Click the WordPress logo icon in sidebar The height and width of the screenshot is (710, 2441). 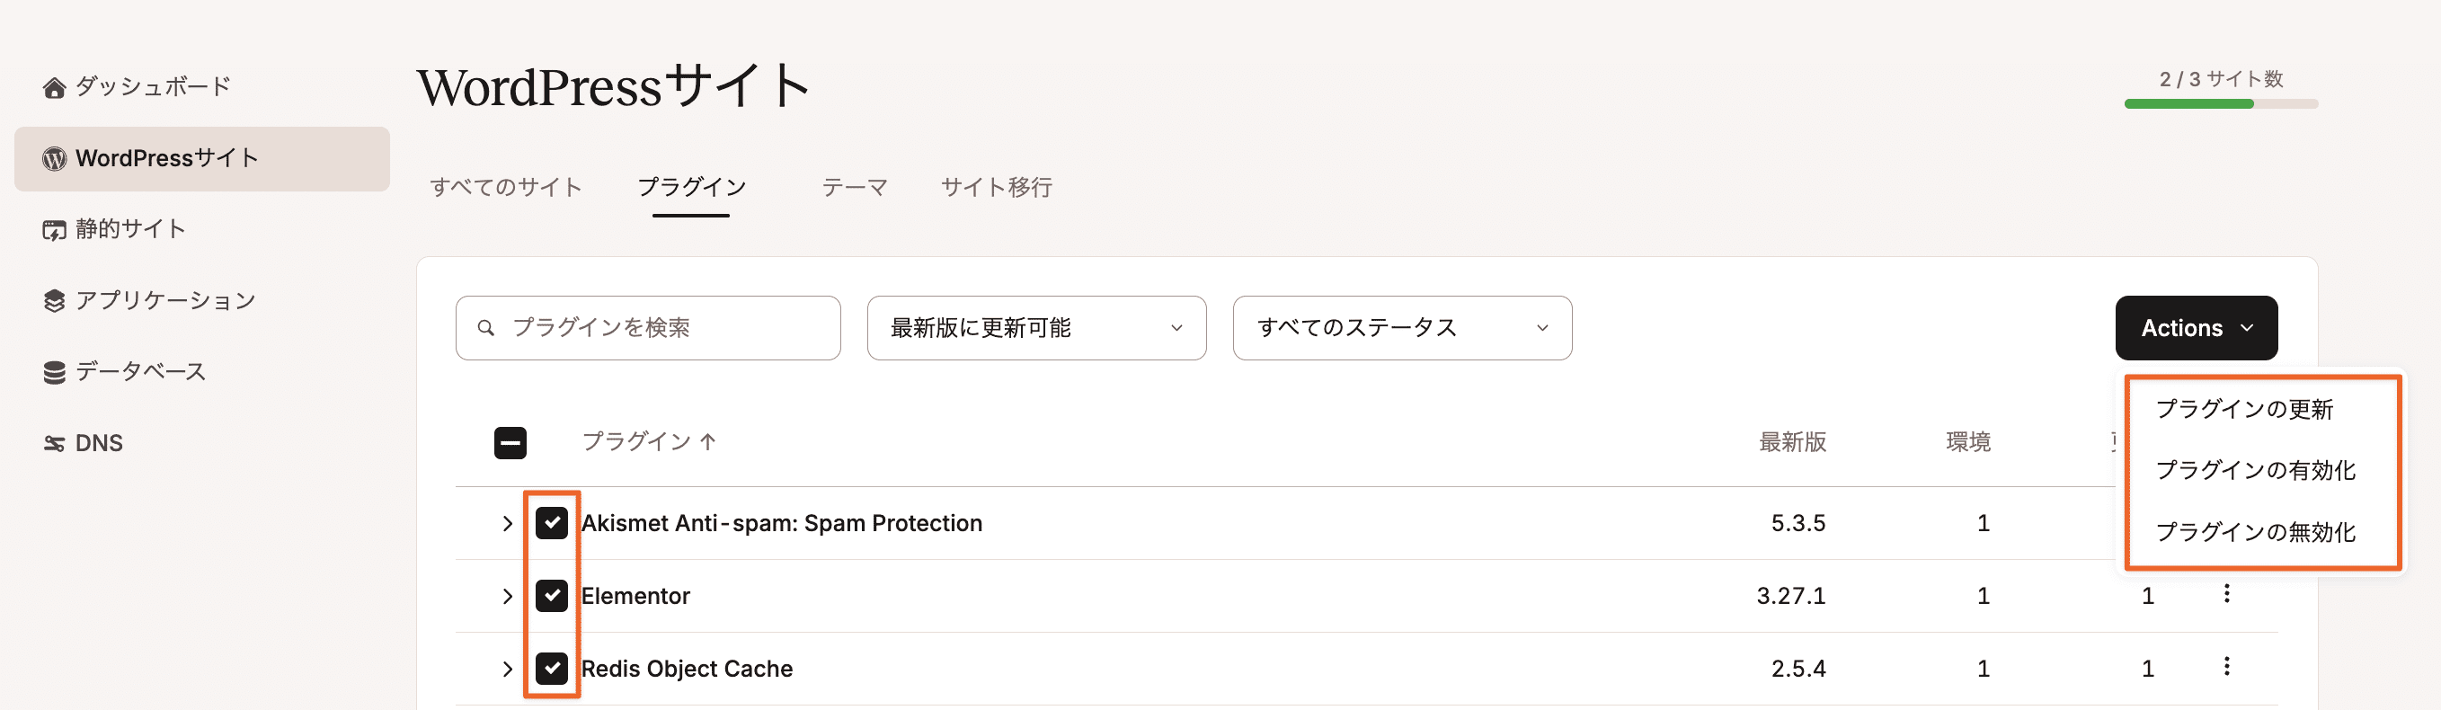(54, 158)
